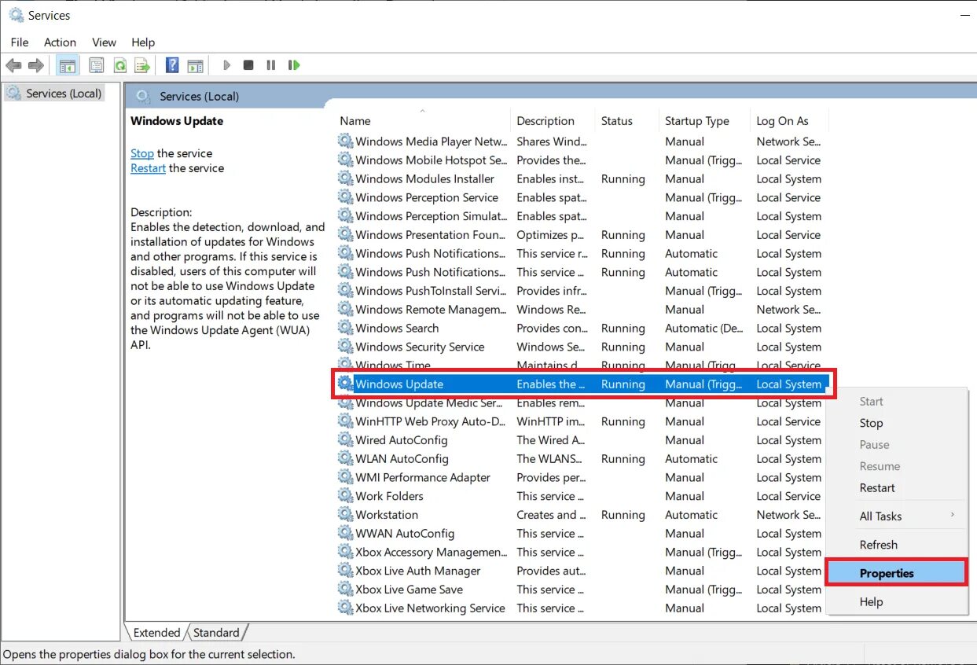
Task: Select WMI Performance Adapter service
Action: pyautogui.click(x=582, y=477)
